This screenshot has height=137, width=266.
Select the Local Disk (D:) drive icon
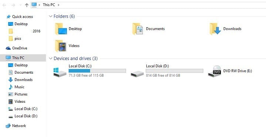(137, 74)
